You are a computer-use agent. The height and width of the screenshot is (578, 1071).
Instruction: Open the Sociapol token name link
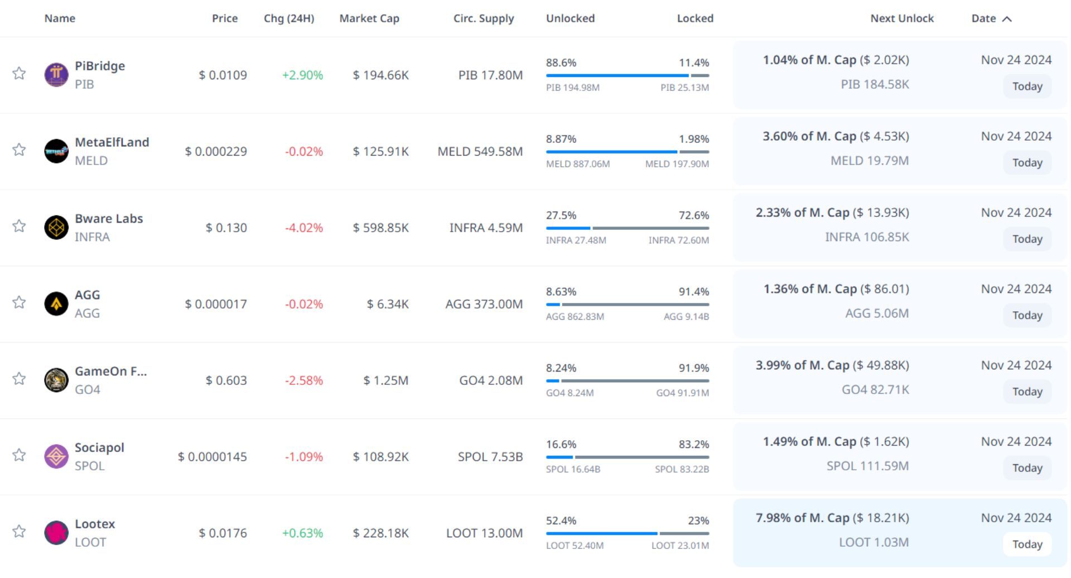(x=99, y=447)
